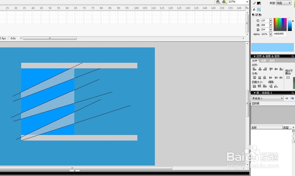Edit the hex color field #89D0FE
The height and width of the screenshot is (176, 295).
tap(280, 34)
